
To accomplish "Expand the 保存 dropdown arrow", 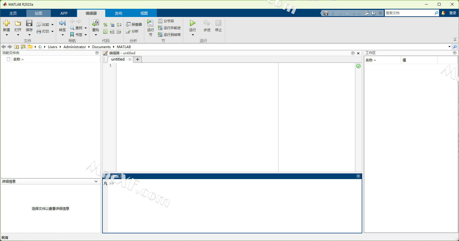I will (29, 35).
